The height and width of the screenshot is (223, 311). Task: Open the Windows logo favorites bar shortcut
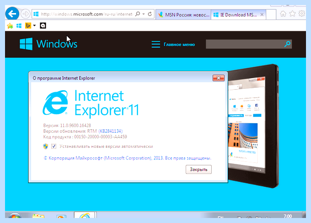click(19, 26)
